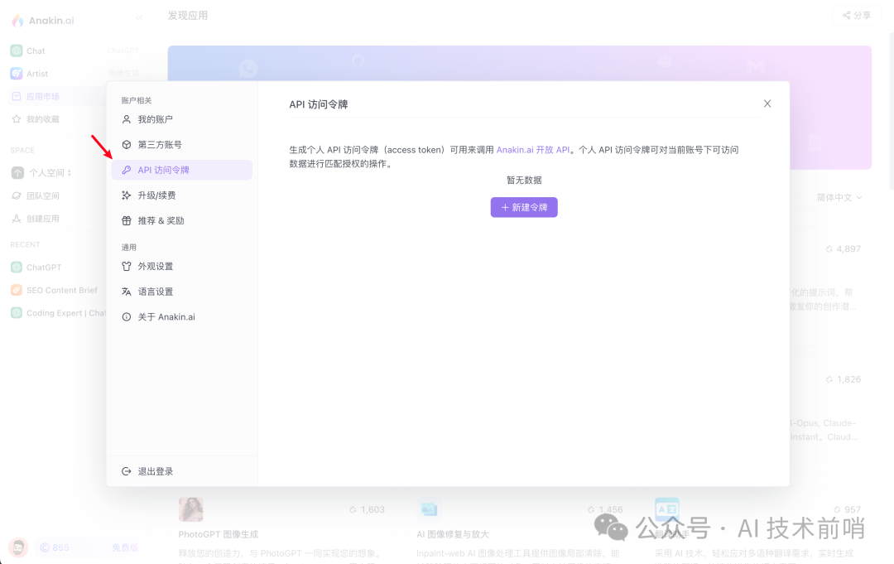894x564 pixels.
Task: Open the Anakin.ai 开放 API link
Action: (x=532, y=149)
